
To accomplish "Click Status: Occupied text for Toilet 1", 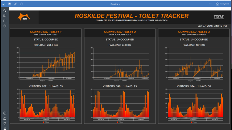I will coord(46,39).
